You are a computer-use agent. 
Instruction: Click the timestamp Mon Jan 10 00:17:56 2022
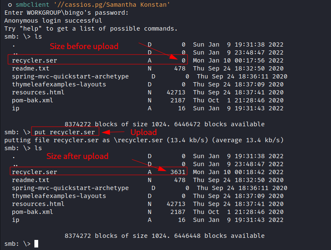tap(238, 60)
